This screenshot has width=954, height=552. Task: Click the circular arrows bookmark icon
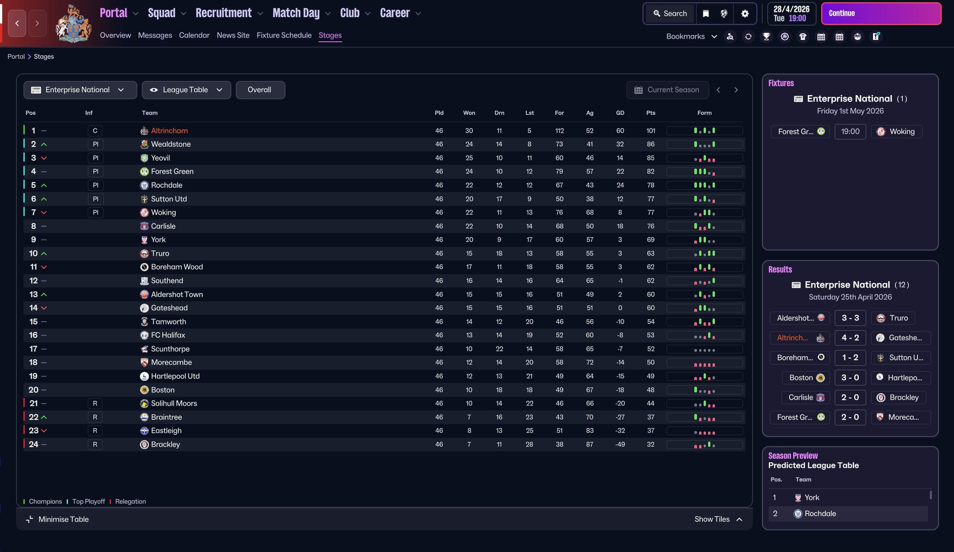(x=748, y=36)
